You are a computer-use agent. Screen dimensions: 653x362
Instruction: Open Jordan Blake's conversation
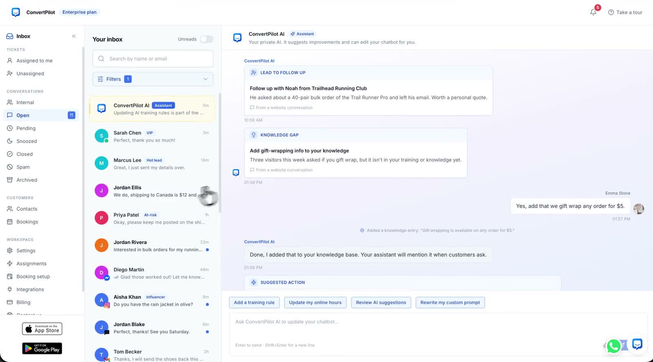(152, 328)
